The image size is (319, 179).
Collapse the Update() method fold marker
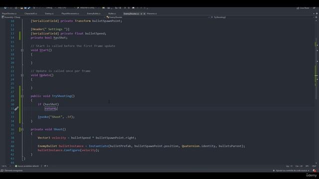tap(22, 75)
